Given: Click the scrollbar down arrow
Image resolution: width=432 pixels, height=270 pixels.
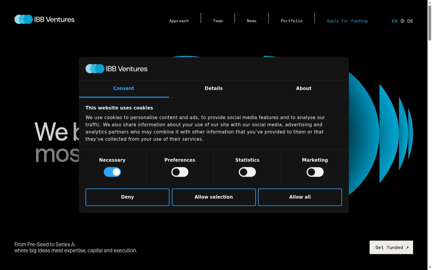Looking at the screenshot, I should coord(430,267).
